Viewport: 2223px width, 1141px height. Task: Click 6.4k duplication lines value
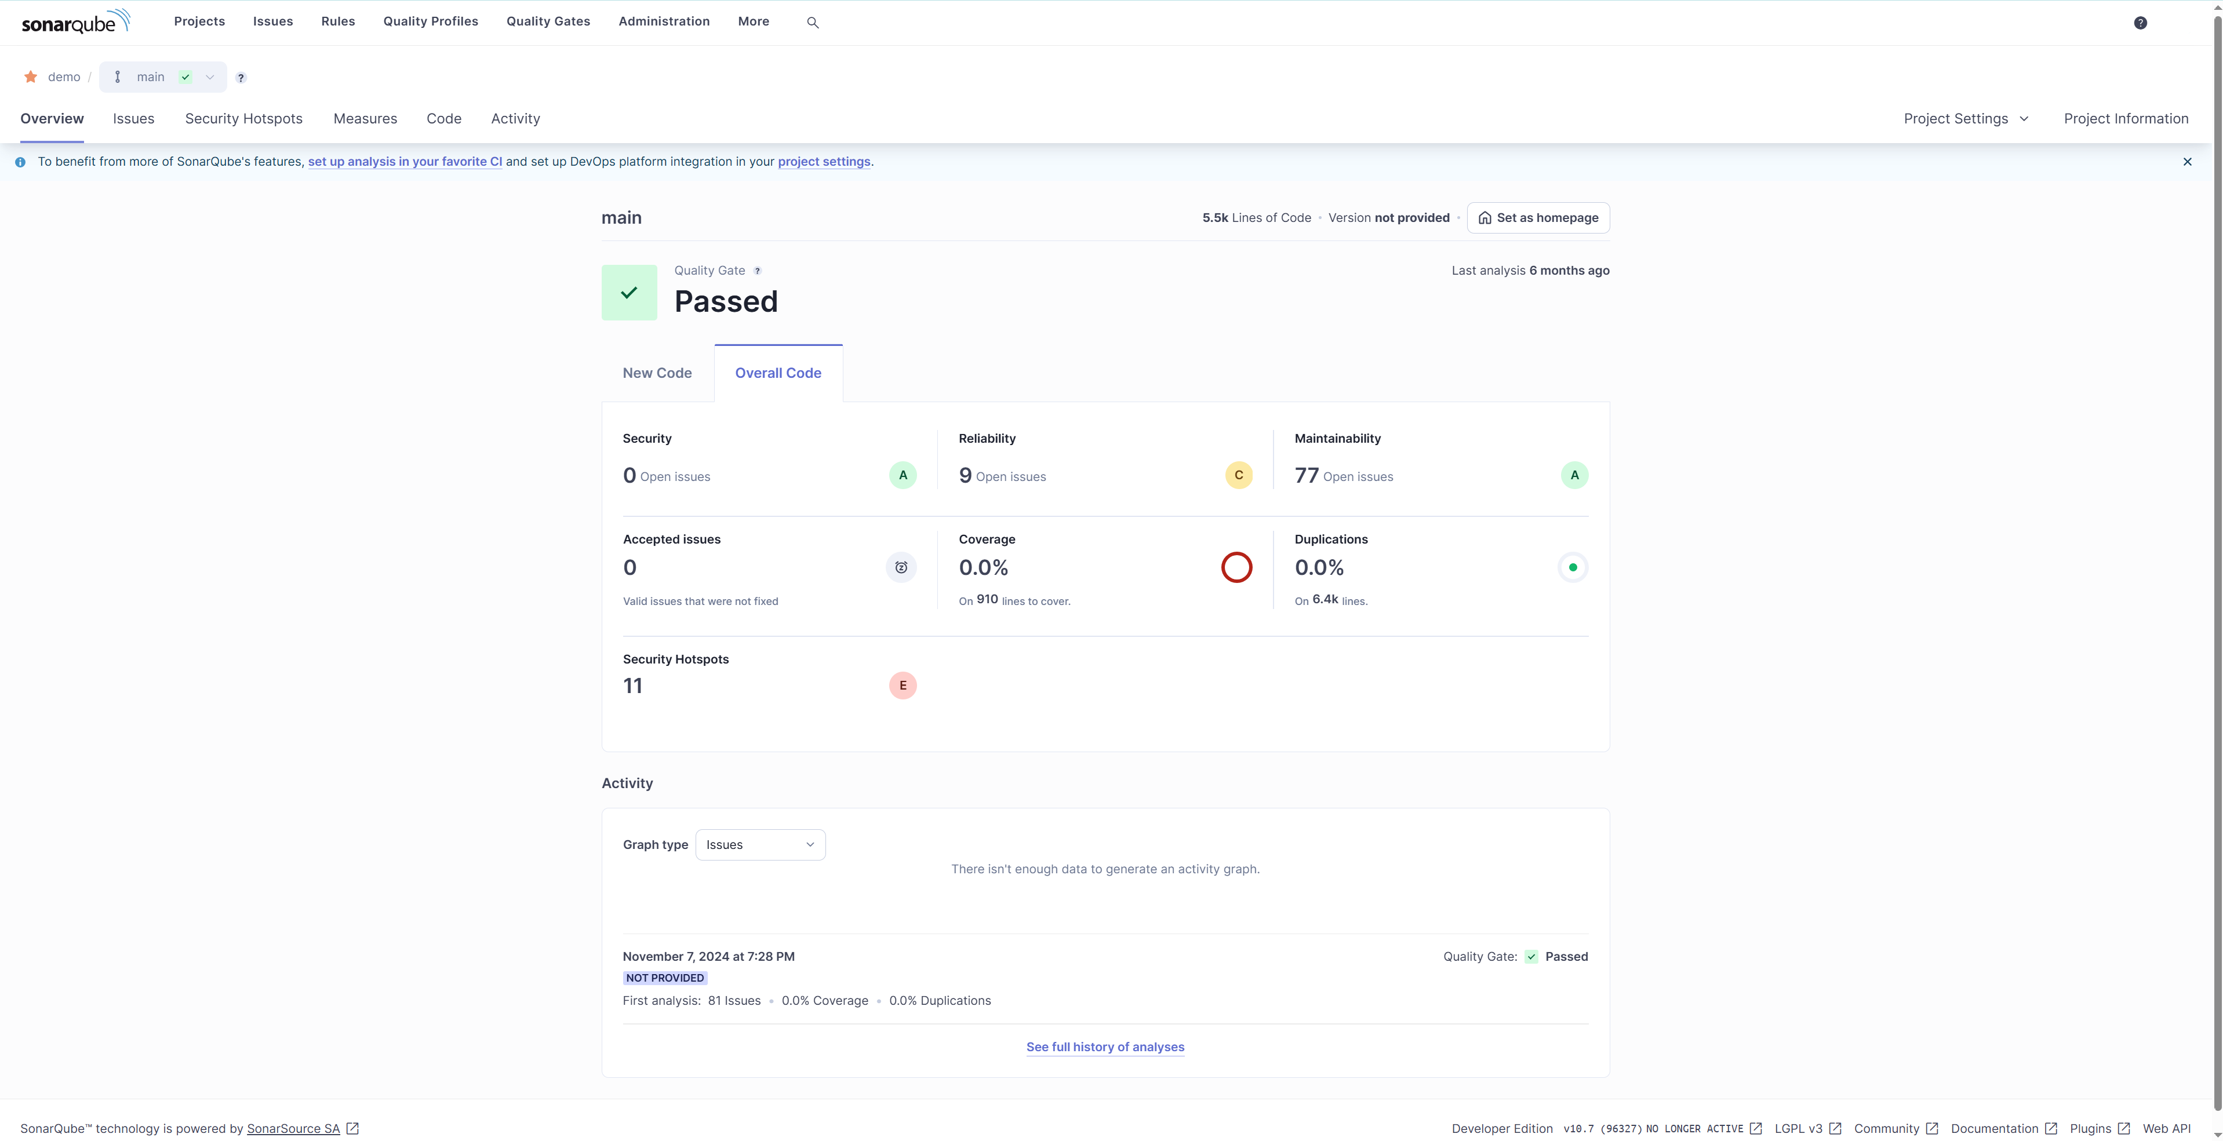1325,599
